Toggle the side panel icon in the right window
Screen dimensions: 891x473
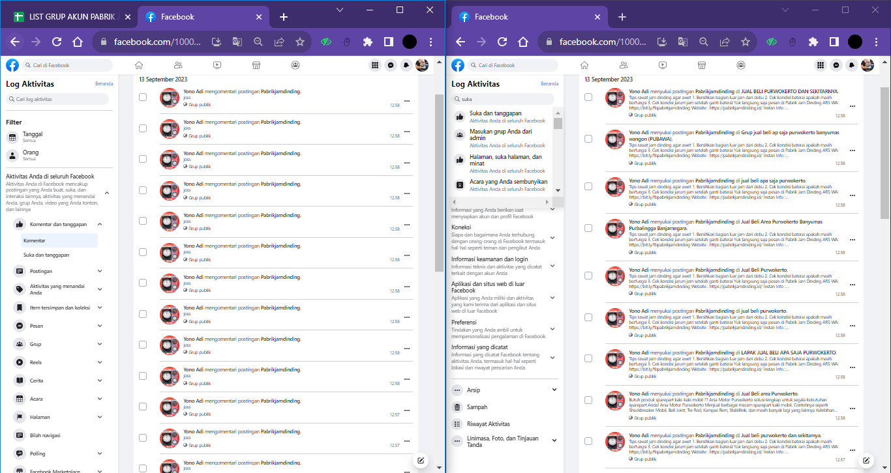click(834, 42)
